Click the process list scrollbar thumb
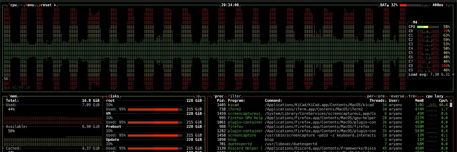 [451, 105]
